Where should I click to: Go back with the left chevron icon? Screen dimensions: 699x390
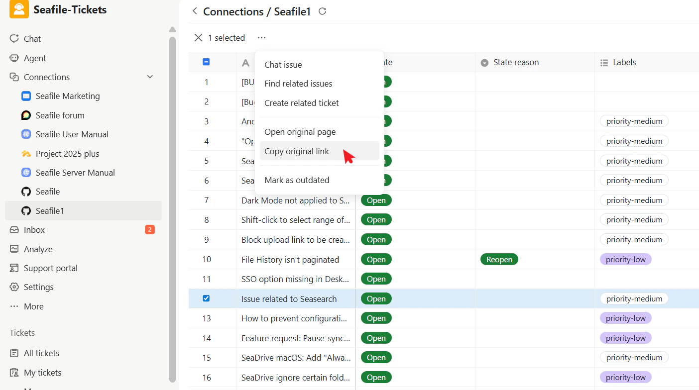click(195, 11)
